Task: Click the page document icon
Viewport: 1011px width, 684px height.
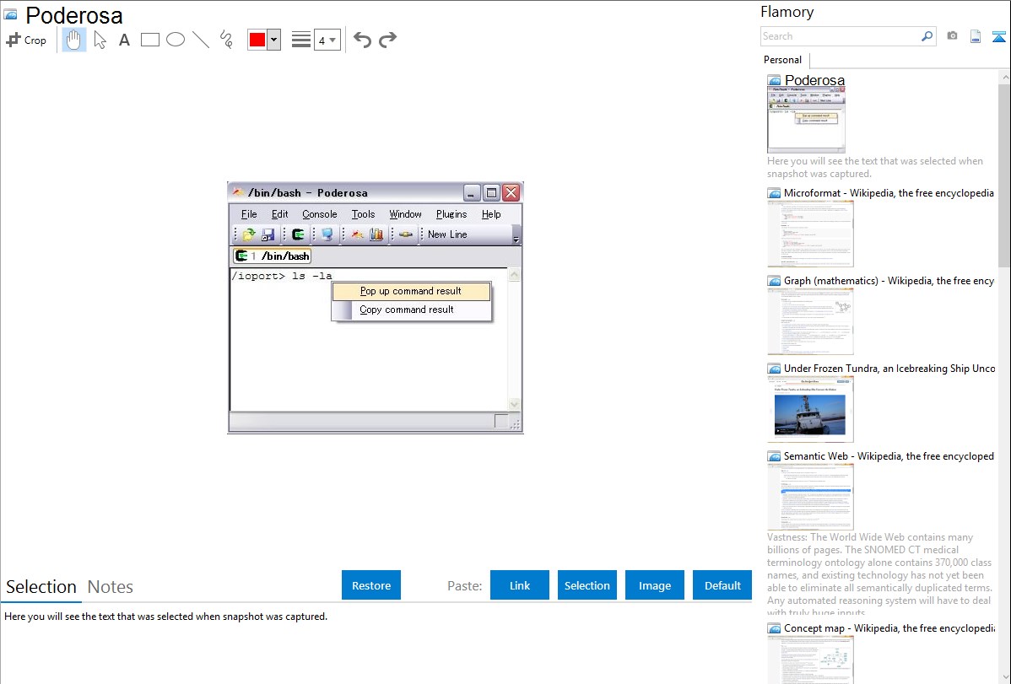Action: 976,36
